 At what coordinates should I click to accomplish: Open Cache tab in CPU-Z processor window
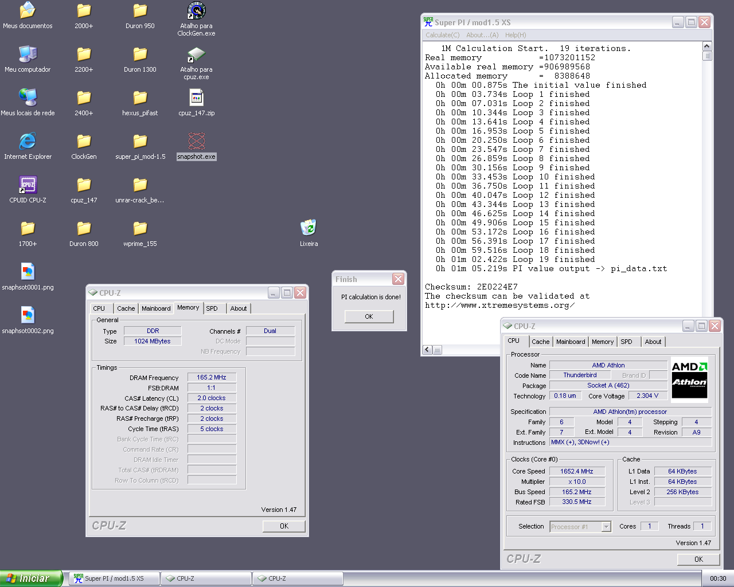coord(541,342)
